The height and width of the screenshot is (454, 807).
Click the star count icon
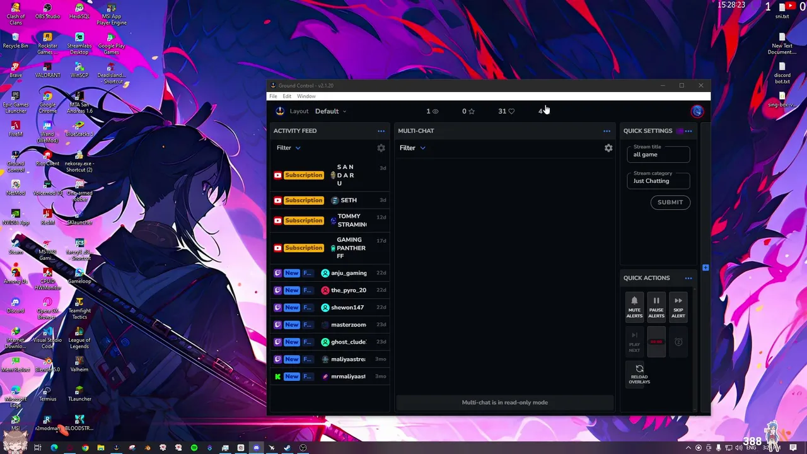point(471,112)
